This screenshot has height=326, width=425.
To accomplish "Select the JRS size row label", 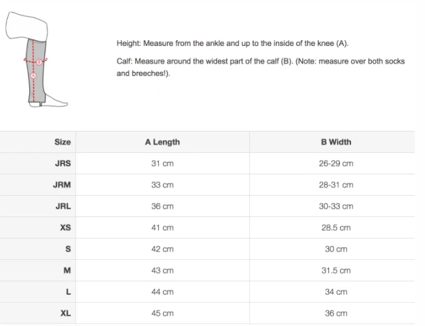I will click(x=63, y=163).
